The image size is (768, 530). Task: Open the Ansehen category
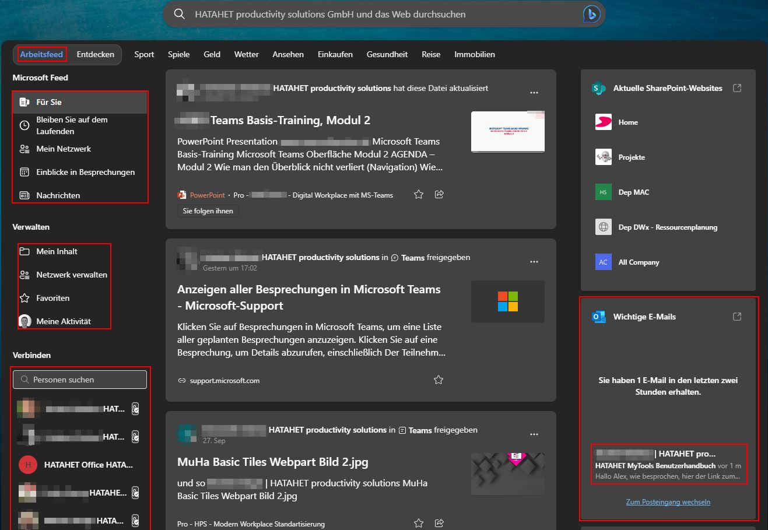coord(288,54)
